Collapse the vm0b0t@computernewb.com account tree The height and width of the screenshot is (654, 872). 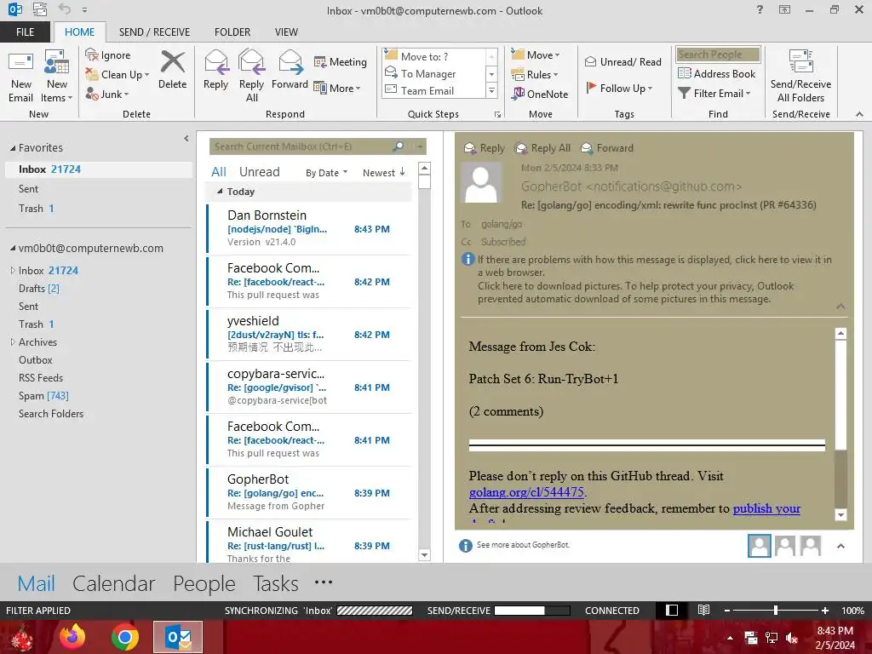coord(13,248)
